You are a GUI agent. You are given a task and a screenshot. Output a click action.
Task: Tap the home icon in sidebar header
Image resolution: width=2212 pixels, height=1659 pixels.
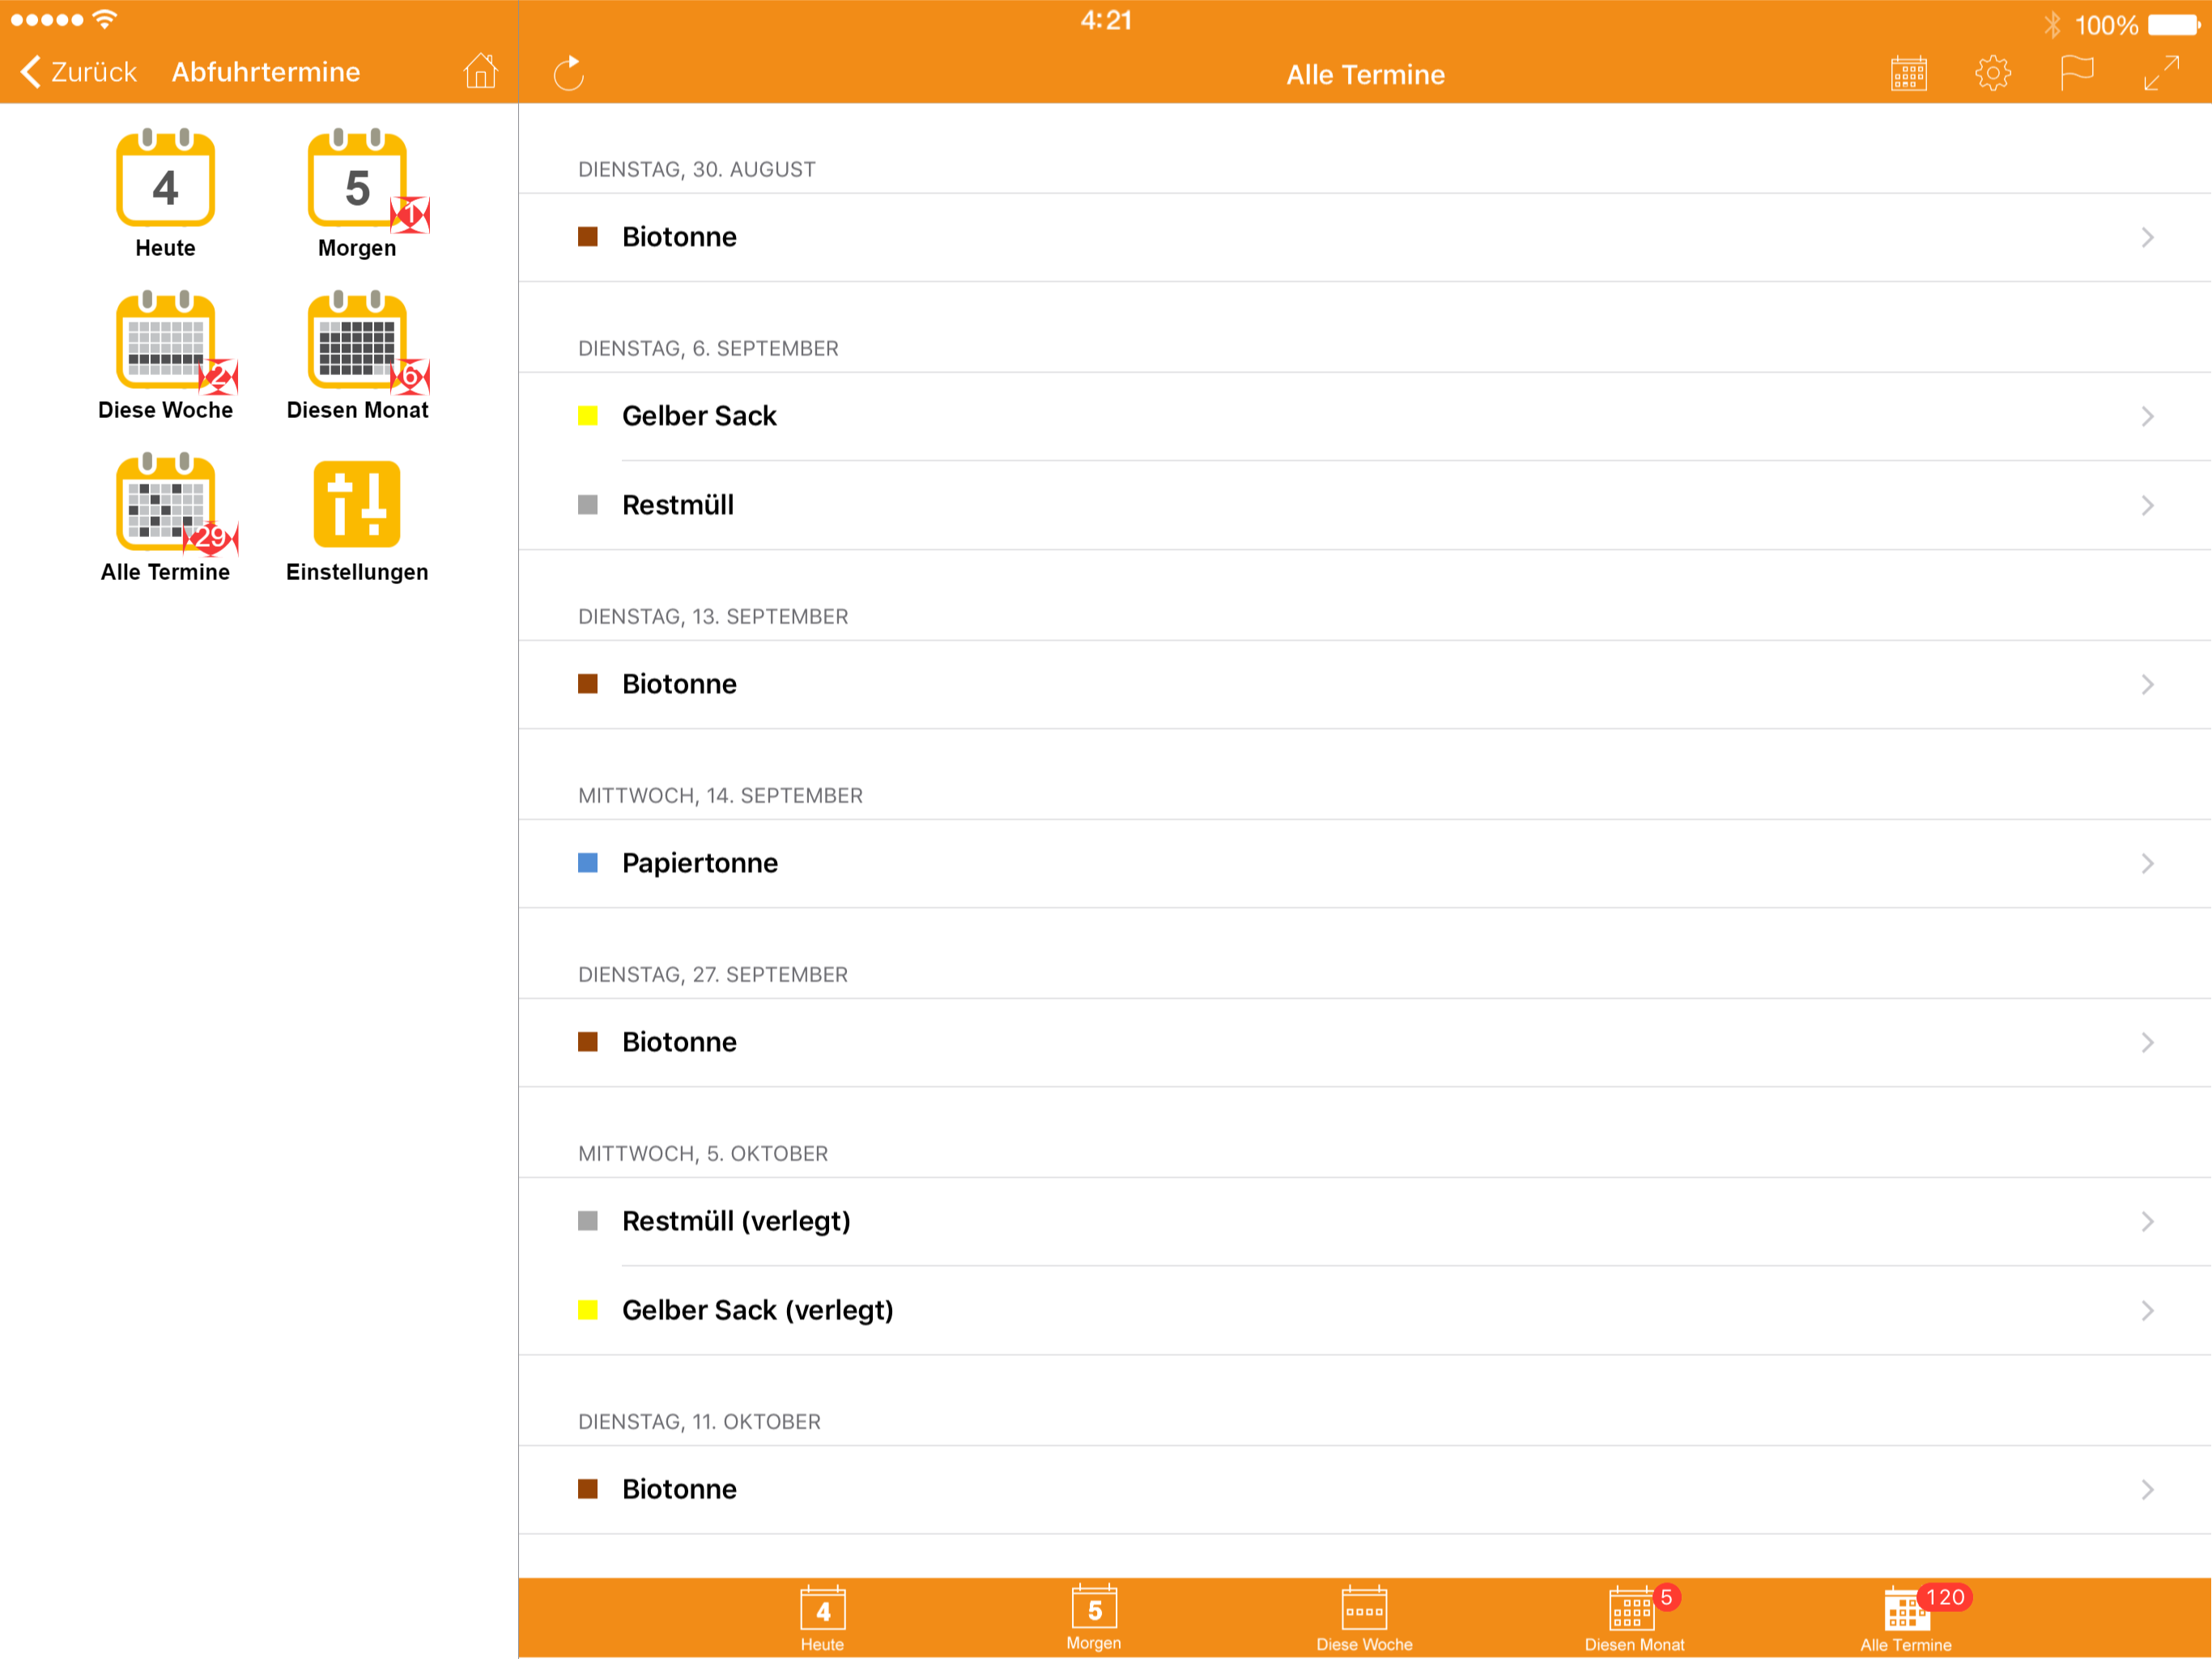click(480, 71)
